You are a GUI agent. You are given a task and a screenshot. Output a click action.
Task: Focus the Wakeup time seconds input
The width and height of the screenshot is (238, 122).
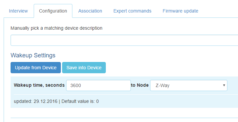99,85
